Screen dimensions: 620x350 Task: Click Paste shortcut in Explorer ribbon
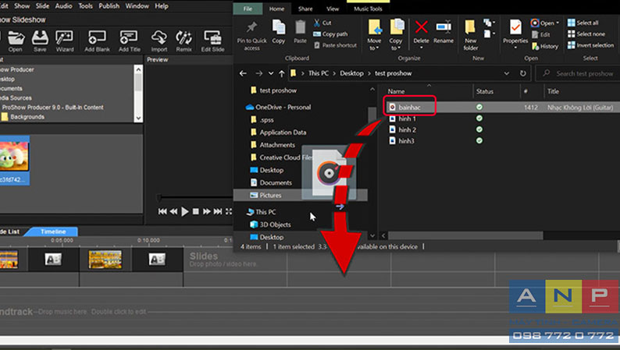[335, 45]
